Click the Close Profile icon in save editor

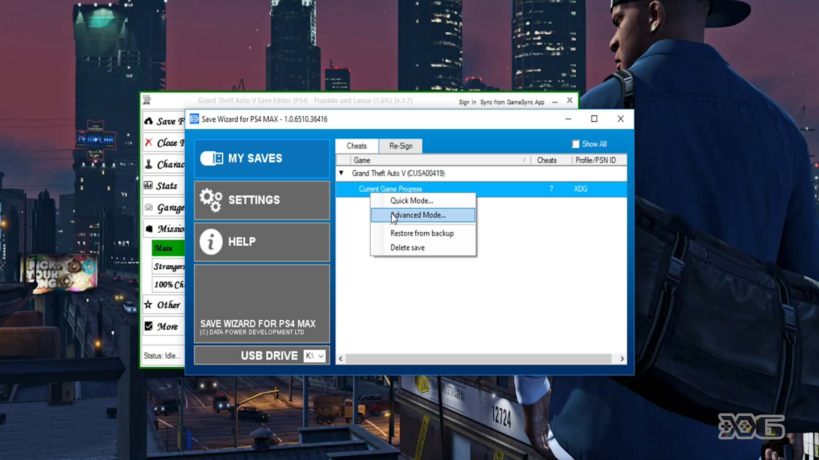tap(148, 142)
